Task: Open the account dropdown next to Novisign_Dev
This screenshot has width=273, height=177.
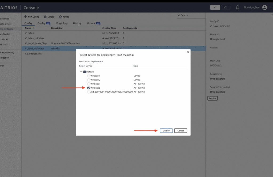Action: pyautogui.click(x=271, y=7)
